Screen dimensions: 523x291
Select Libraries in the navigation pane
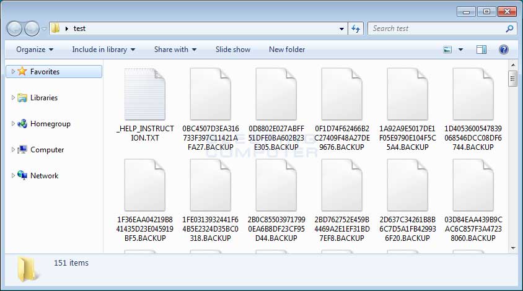(x=44, y=98)
